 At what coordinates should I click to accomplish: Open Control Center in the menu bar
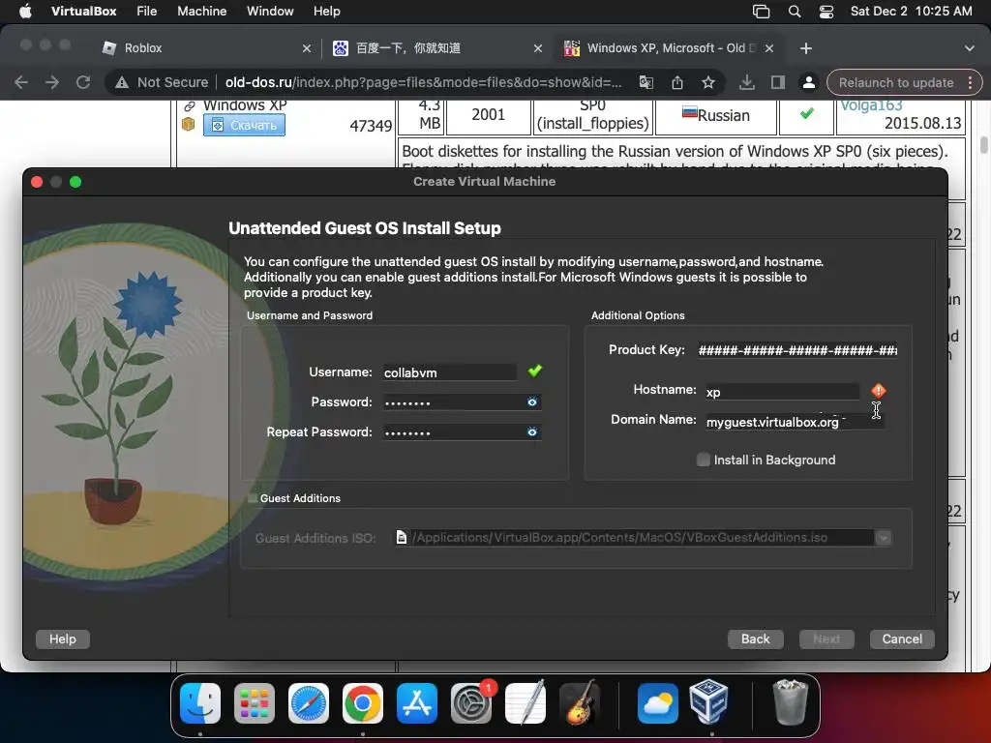point(826,12)
